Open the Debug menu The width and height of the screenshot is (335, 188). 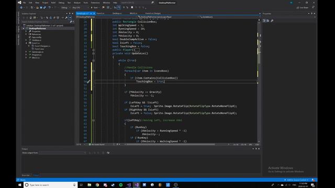(x=61, y=3)
